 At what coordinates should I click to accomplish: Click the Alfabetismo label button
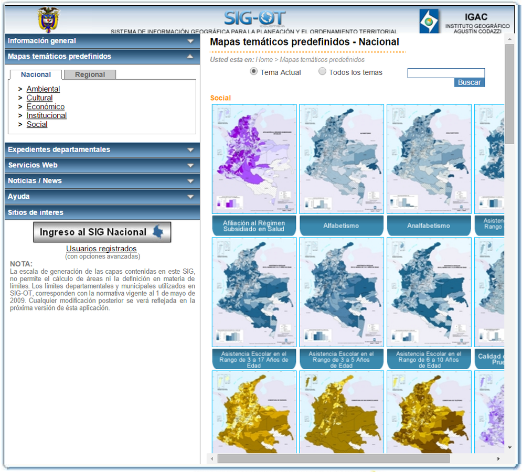[x=342, y=226]
